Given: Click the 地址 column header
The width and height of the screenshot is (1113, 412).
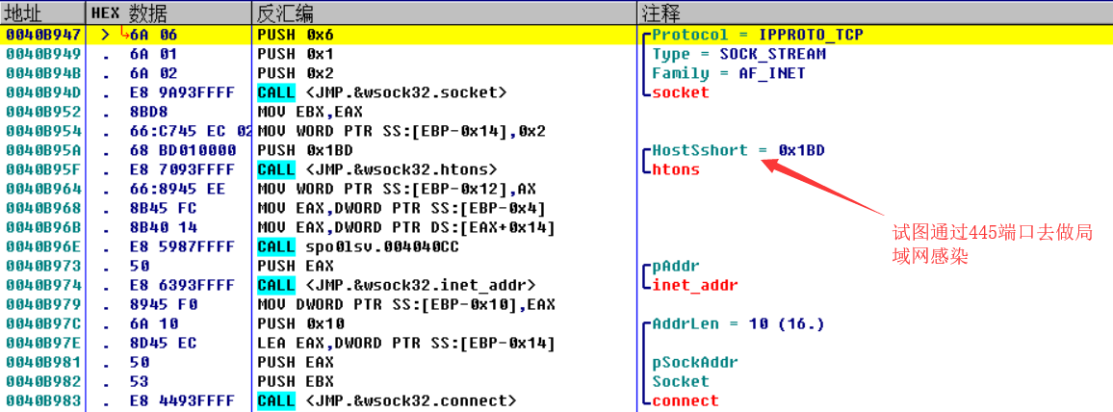Looking at the screenshot, I should (21, 13).
